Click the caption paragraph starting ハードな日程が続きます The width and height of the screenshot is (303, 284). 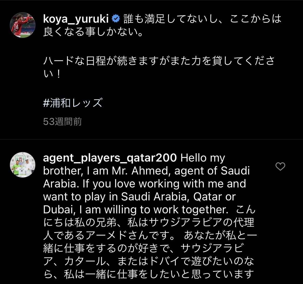tap(159, 61)
